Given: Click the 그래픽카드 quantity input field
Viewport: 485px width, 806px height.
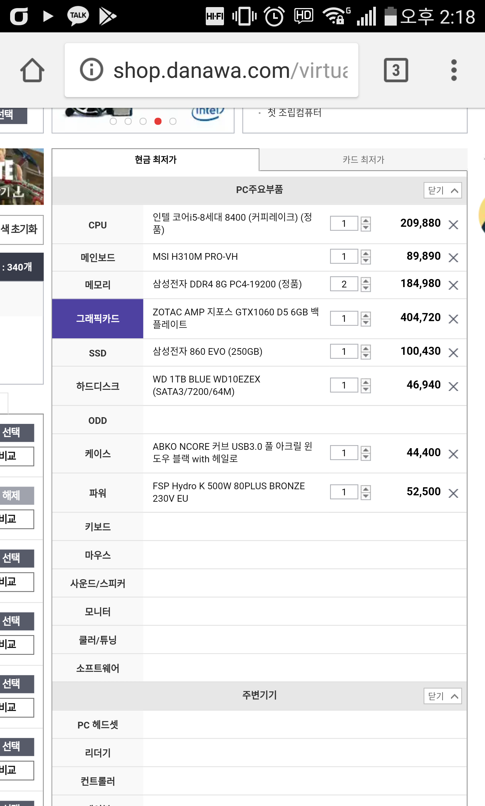Looking at the screenshot, I should (344, 318).
